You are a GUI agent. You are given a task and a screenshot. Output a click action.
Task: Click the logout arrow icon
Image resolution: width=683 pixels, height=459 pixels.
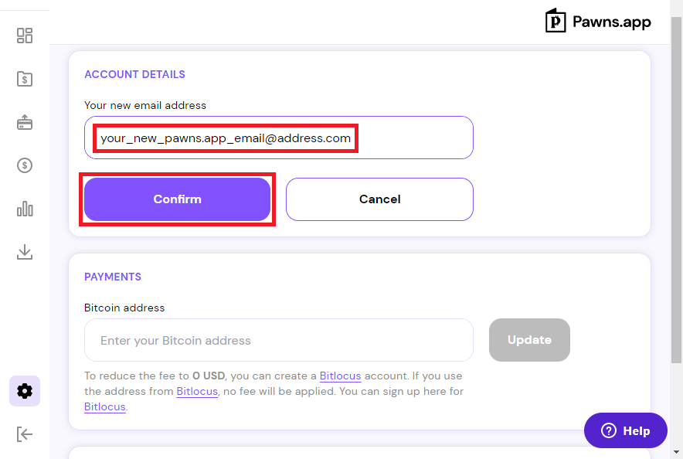point(25,434)
